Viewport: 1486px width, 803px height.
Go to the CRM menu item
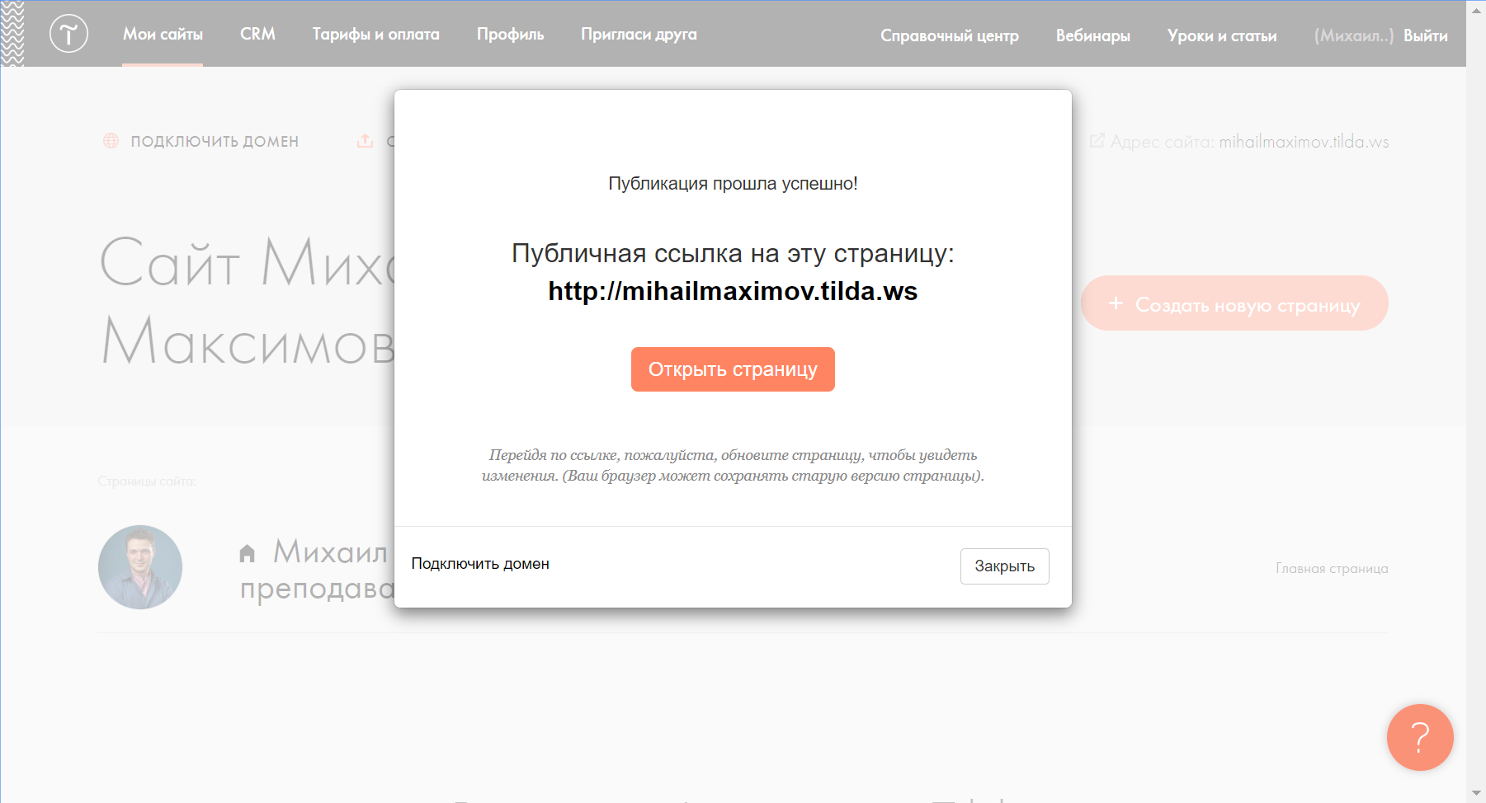[257, 35]
